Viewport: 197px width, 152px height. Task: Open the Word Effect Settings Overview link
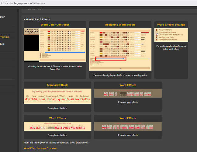[40, 148]
